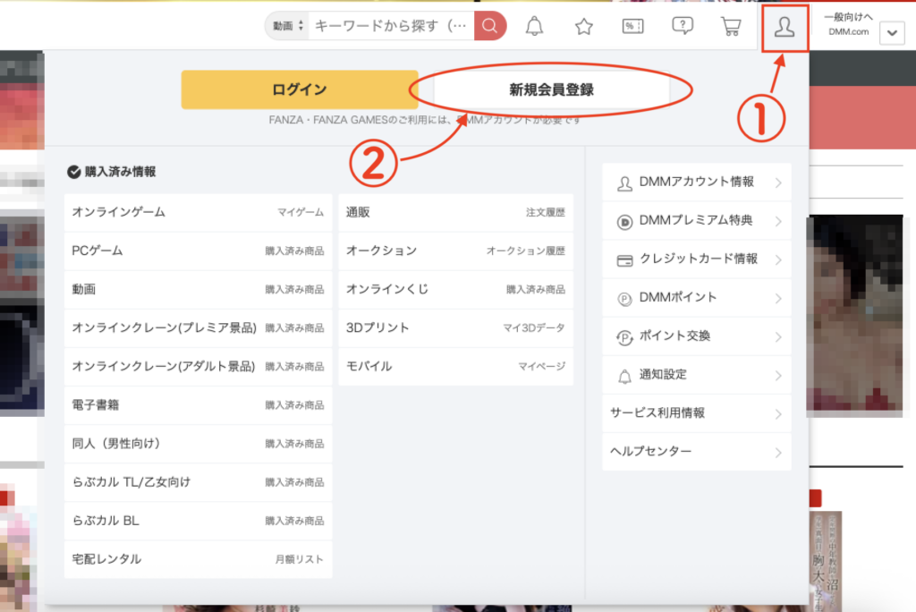Select オンラインゲーム in purchased list
The width and height of the screenshot is (916, 612).
click(x=198, y=212)
